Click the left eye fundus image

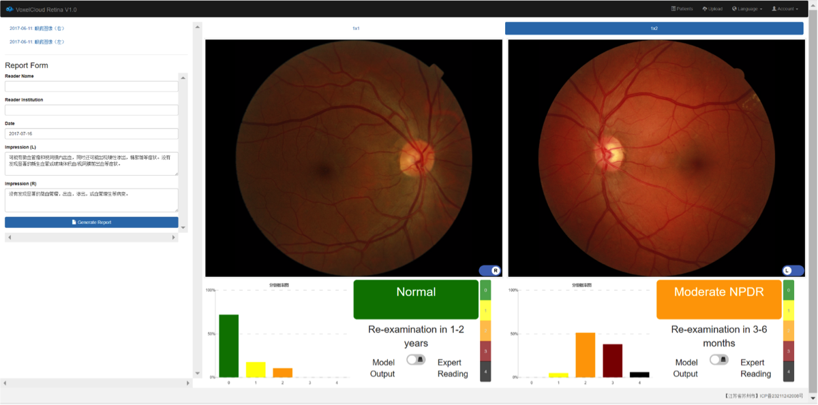click(x=656, y=157)
